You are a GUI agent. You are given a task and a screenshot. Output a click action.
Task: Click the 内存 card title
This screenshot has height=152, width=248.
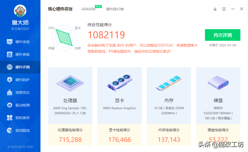click(x=169, y=100)
